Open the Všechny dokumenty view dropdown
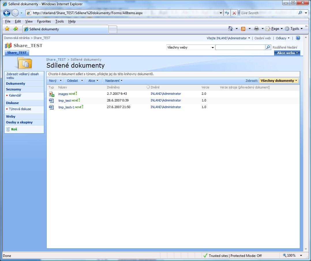 278,81
